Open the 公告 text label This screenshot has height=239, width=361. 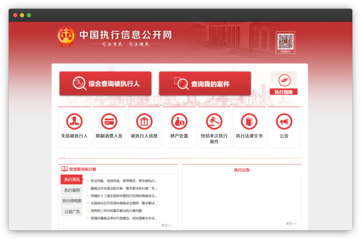point(284,136)
